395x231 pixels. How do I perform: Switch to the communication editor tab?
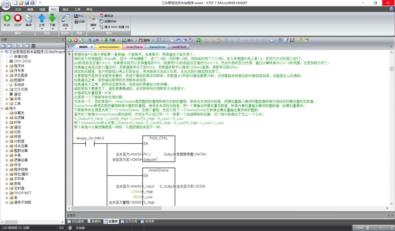click(x=109, y=47)
